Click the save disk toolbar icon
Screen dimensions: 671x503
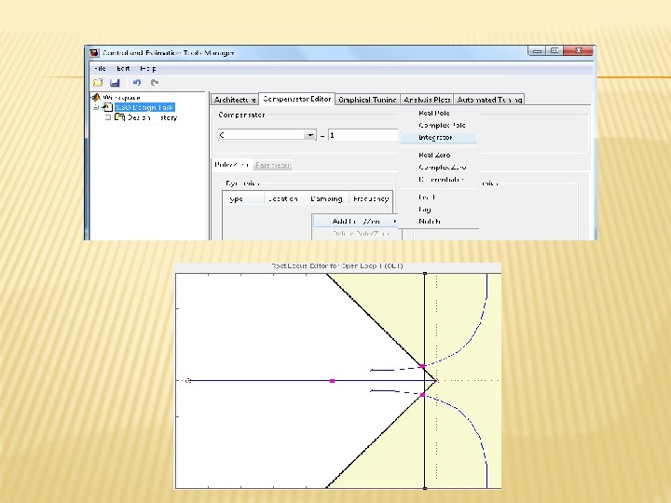[x=115, y=83]
